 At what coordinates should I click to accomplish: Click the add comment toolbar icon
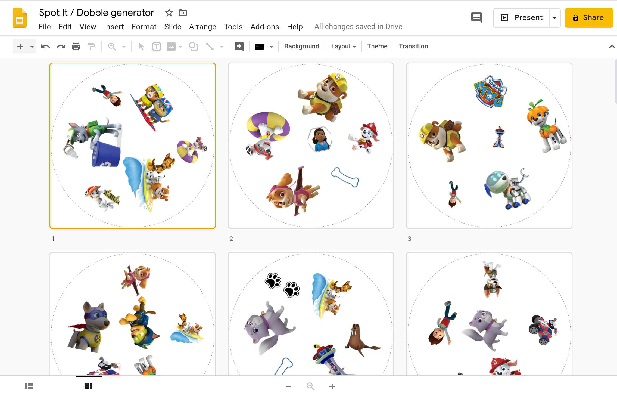[239, 47]
